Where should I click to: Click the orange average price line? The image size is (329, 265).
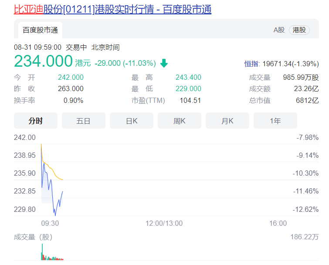click(x=52, y=170)
